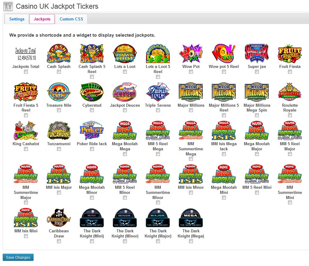Click the Roulette Royale logo

point(290,92)
